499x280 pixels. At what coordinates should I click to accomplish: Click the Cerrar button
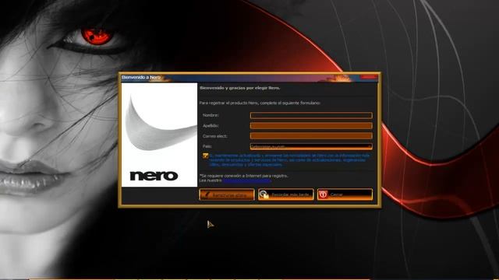tap(345, 194)
